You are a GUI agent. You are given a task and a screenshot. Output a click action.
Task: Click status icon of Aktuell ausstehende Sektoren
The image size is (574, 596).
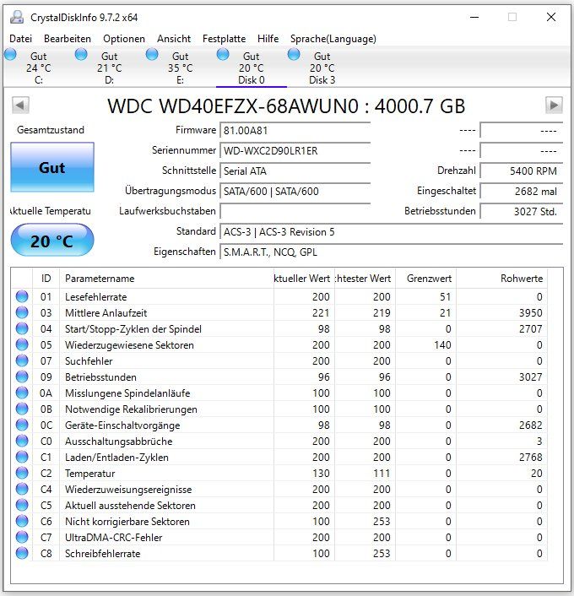click(x=22, y=505)
